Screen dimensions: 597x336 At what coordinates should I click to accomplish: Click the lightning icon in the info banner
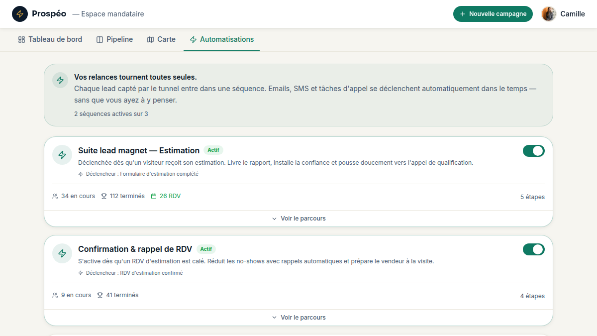(60, 80)
